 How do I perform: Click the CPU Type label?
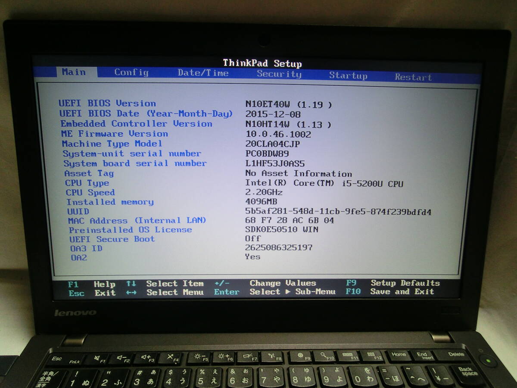pyautogui.click(x=87, y=183)
